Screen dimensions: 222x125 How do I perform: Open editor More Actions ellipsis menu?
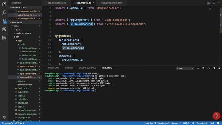point(219,3)
